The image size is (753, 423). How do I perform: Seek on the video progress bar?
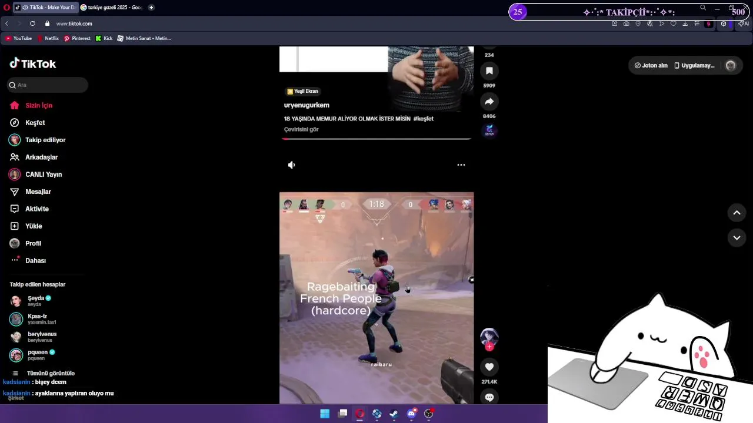pos(376,139)
